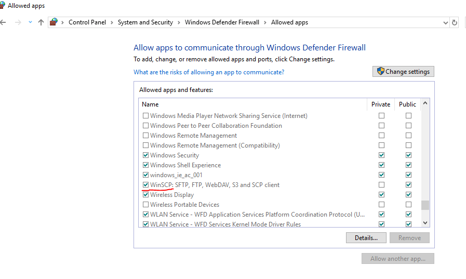Open the chevron after Windows Defender Firewall breadcrumb
This screenshot has width=466, height=279.
click(x=265, y=22)
